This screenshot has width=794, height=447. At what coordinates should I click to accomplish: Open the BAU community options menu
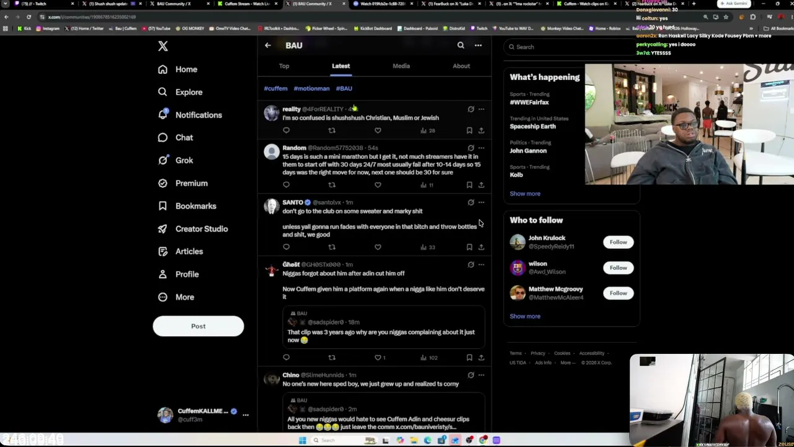click(x=478, y=45)
